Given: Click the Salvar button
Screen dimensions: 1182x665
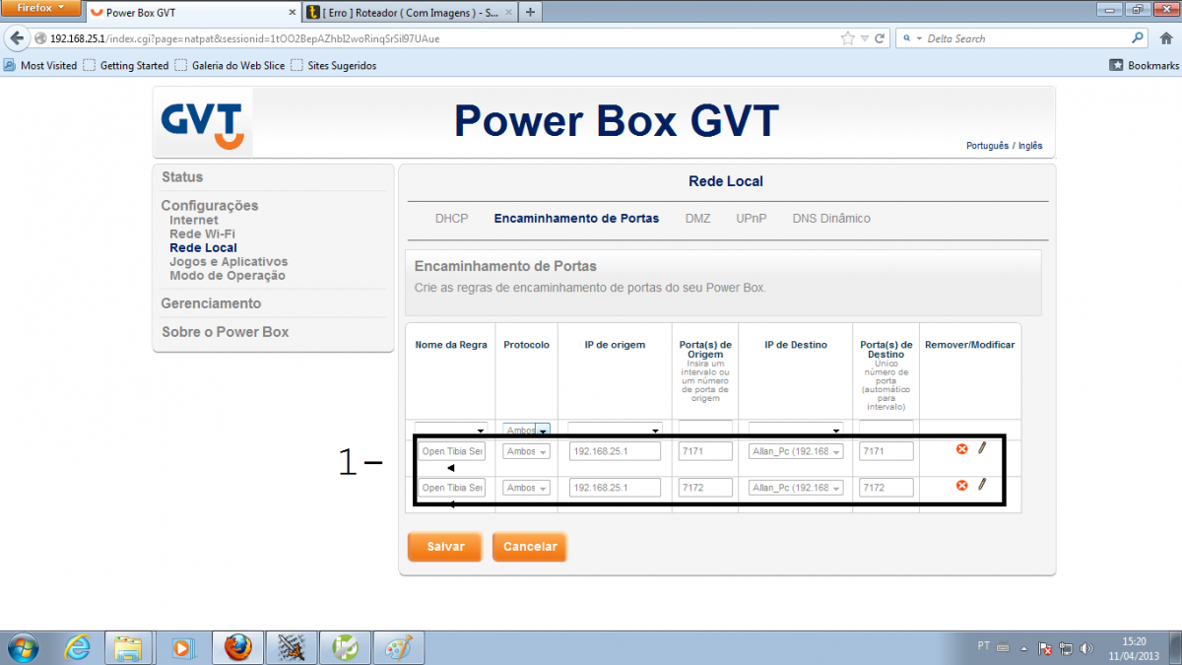Looking at the screenshot, I should click(445, 547).
